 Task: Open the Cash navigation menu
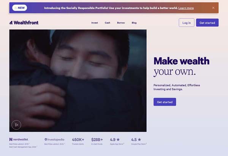[x=108, y=23]
